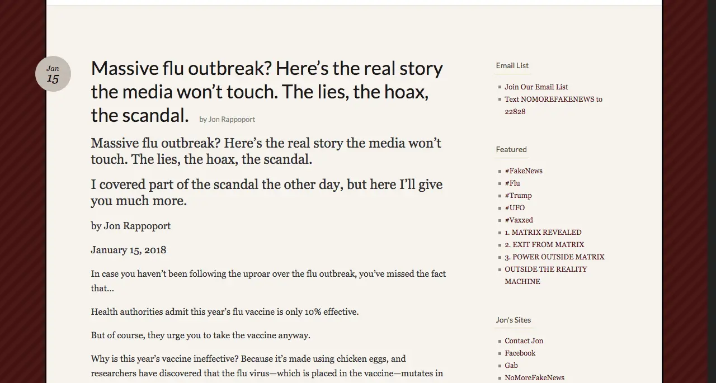Click the Email List section heading
The height and width of the screenshot is (383, 716).
tap(512, 65)
